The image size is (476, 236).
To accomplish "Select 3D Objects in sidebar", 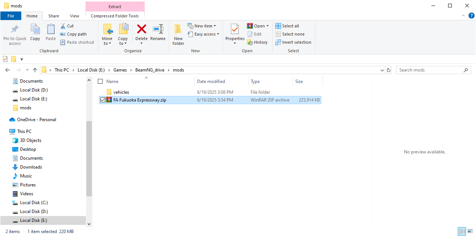I will (x=30, y=140).
